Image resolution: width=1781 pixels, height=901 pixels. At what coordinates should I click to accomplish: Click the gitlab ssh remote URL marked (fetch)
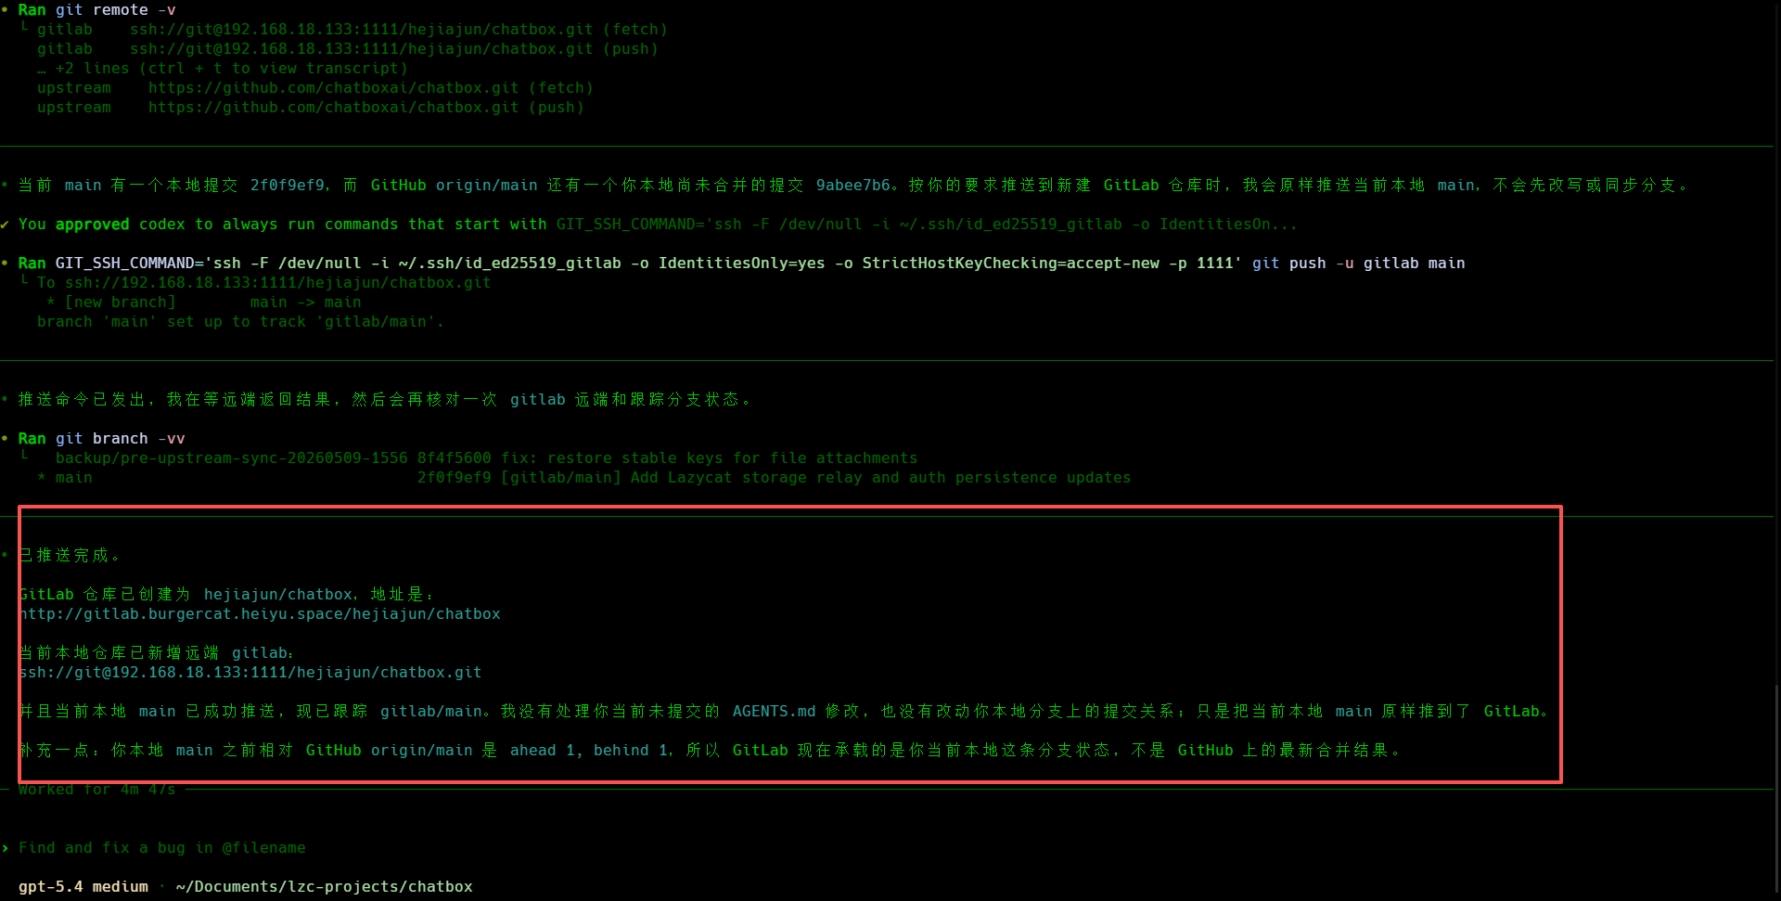[x=362, y=29]
